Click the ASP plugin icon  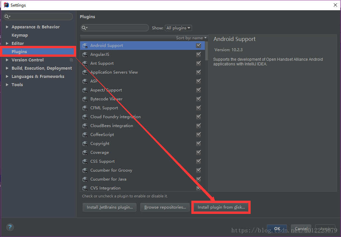(85, 81)
